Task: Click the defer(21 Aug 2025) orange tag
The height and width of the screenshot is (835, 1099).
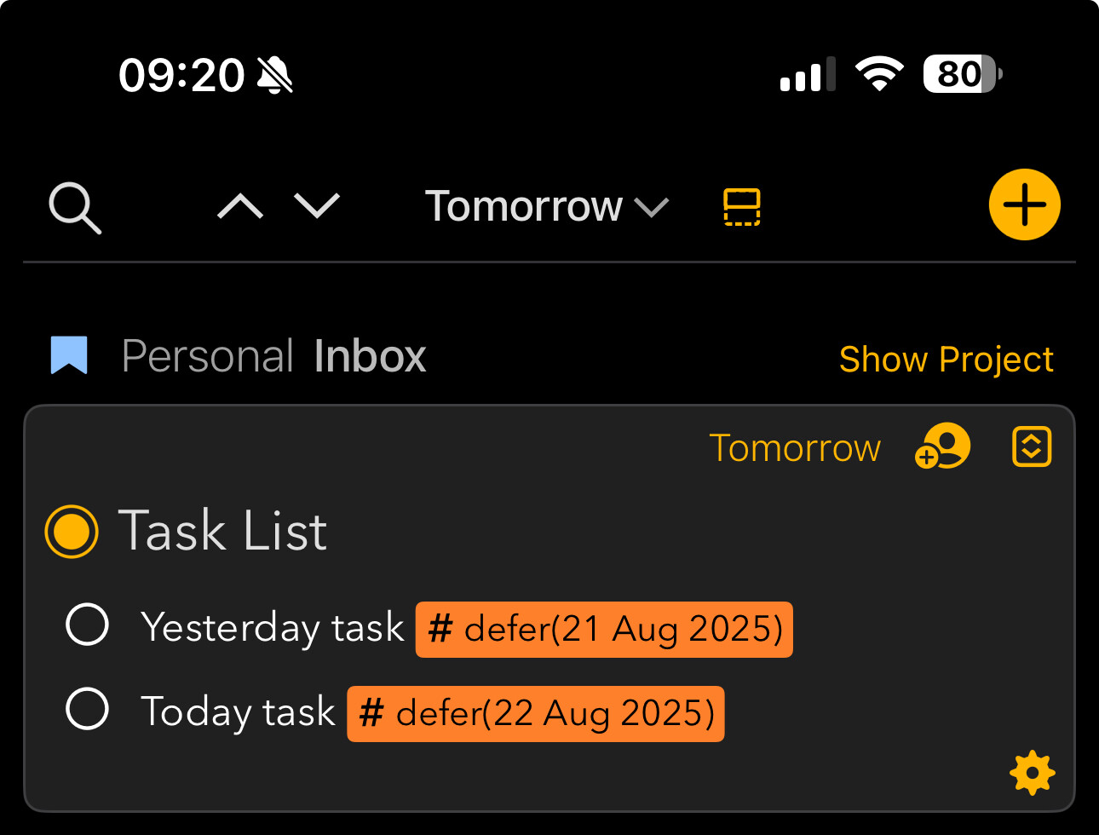Action: (604, 630)
